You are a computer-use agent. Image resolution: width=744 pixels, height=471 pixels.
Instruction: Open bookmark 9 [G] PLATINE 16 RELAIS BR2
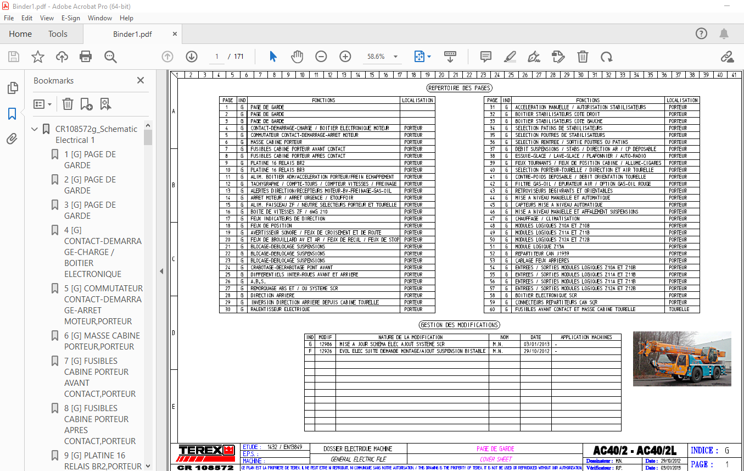(103, 461)
